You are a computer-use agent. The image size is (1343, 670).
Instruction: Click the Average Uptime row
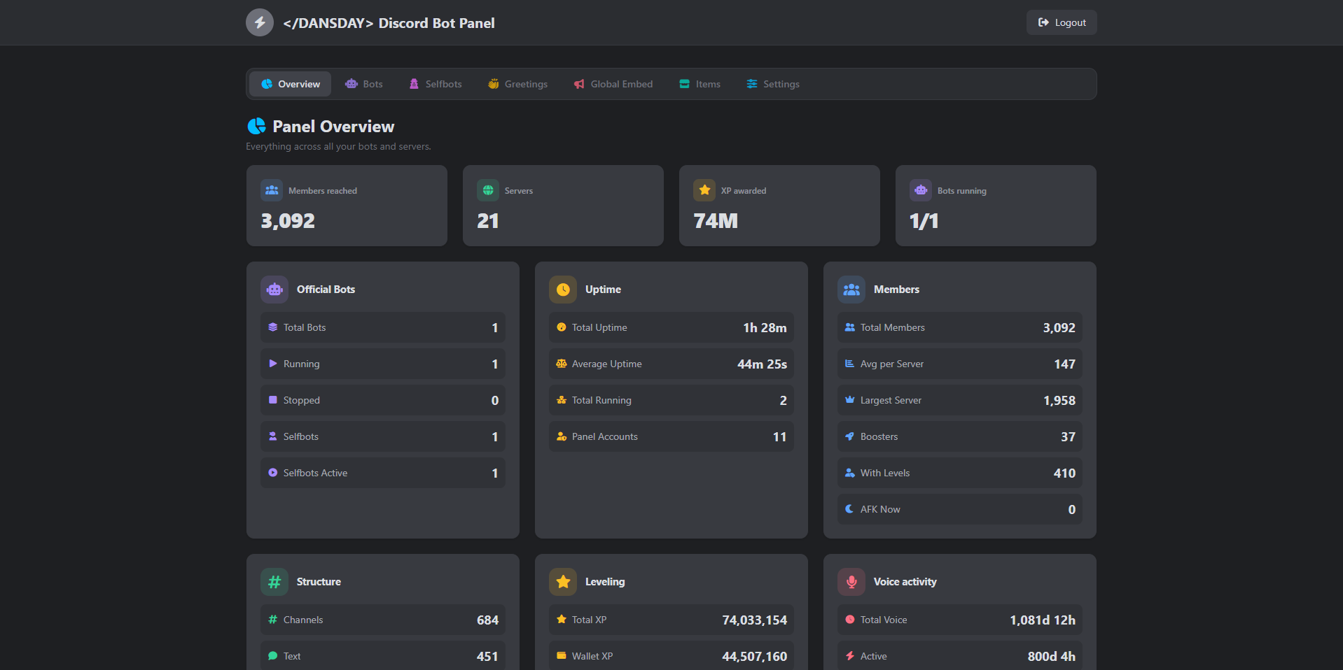pos(671,364)
